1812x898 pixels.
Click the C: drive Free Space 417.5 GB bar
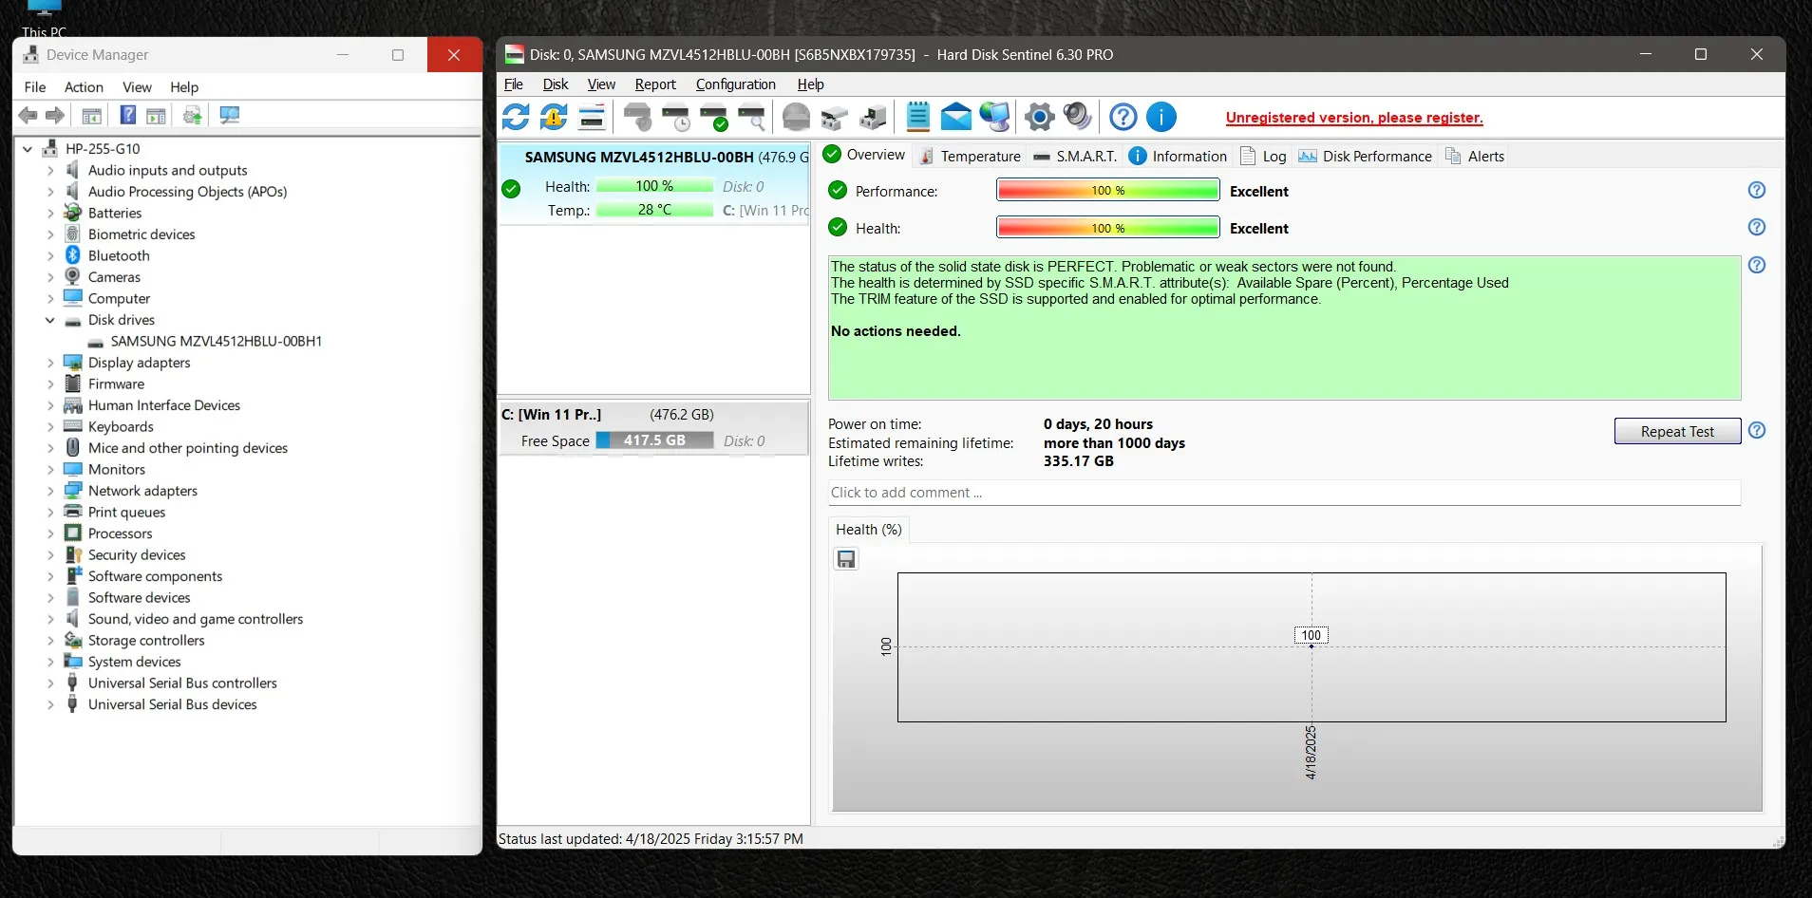click(x=654, y=440)
